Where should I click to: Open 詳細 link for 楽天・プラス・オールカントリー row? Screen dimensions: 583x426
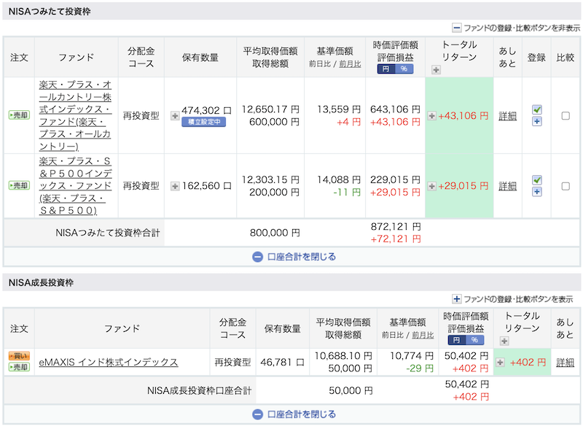pyautogui.click(x=507, y=116)
